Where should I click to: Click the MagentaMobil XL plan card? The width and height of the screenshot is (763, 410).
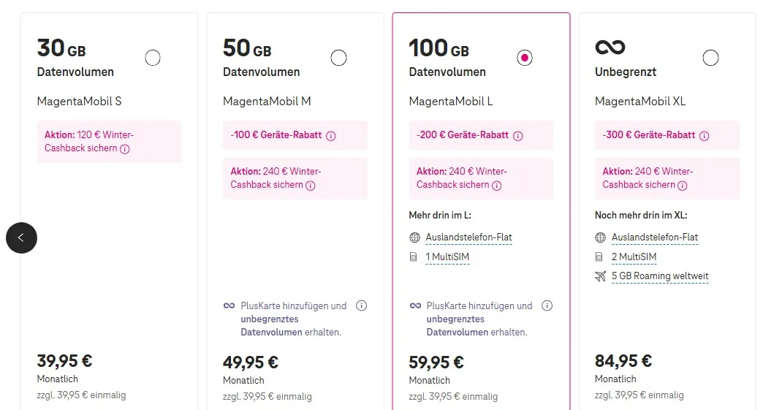coord(667,329)
